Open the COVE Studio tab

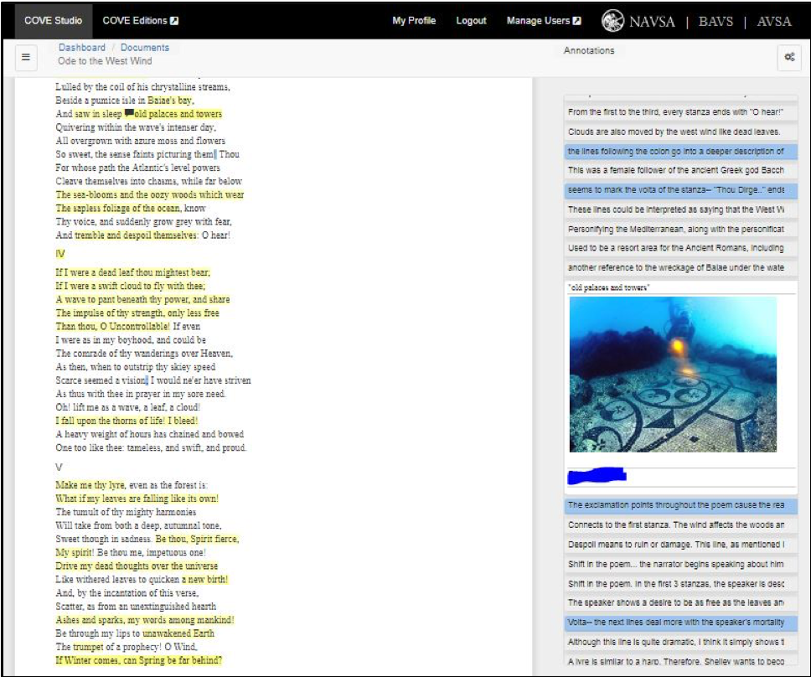pyautogui.click(x=54, y=21)
